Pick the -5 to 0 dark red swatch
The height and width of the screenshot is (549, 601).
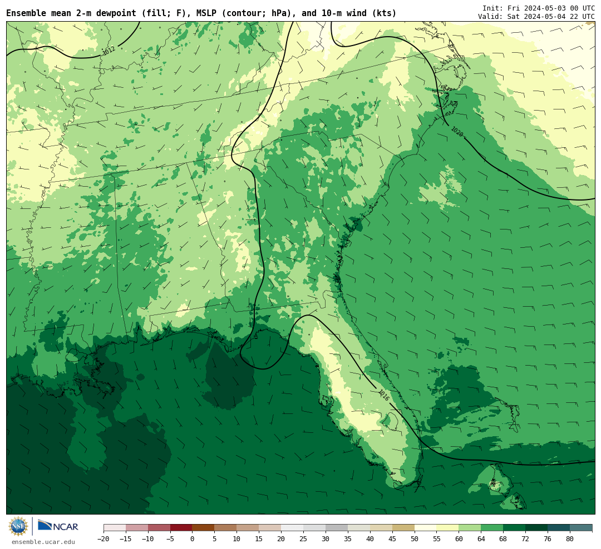(x=181, y=528)
